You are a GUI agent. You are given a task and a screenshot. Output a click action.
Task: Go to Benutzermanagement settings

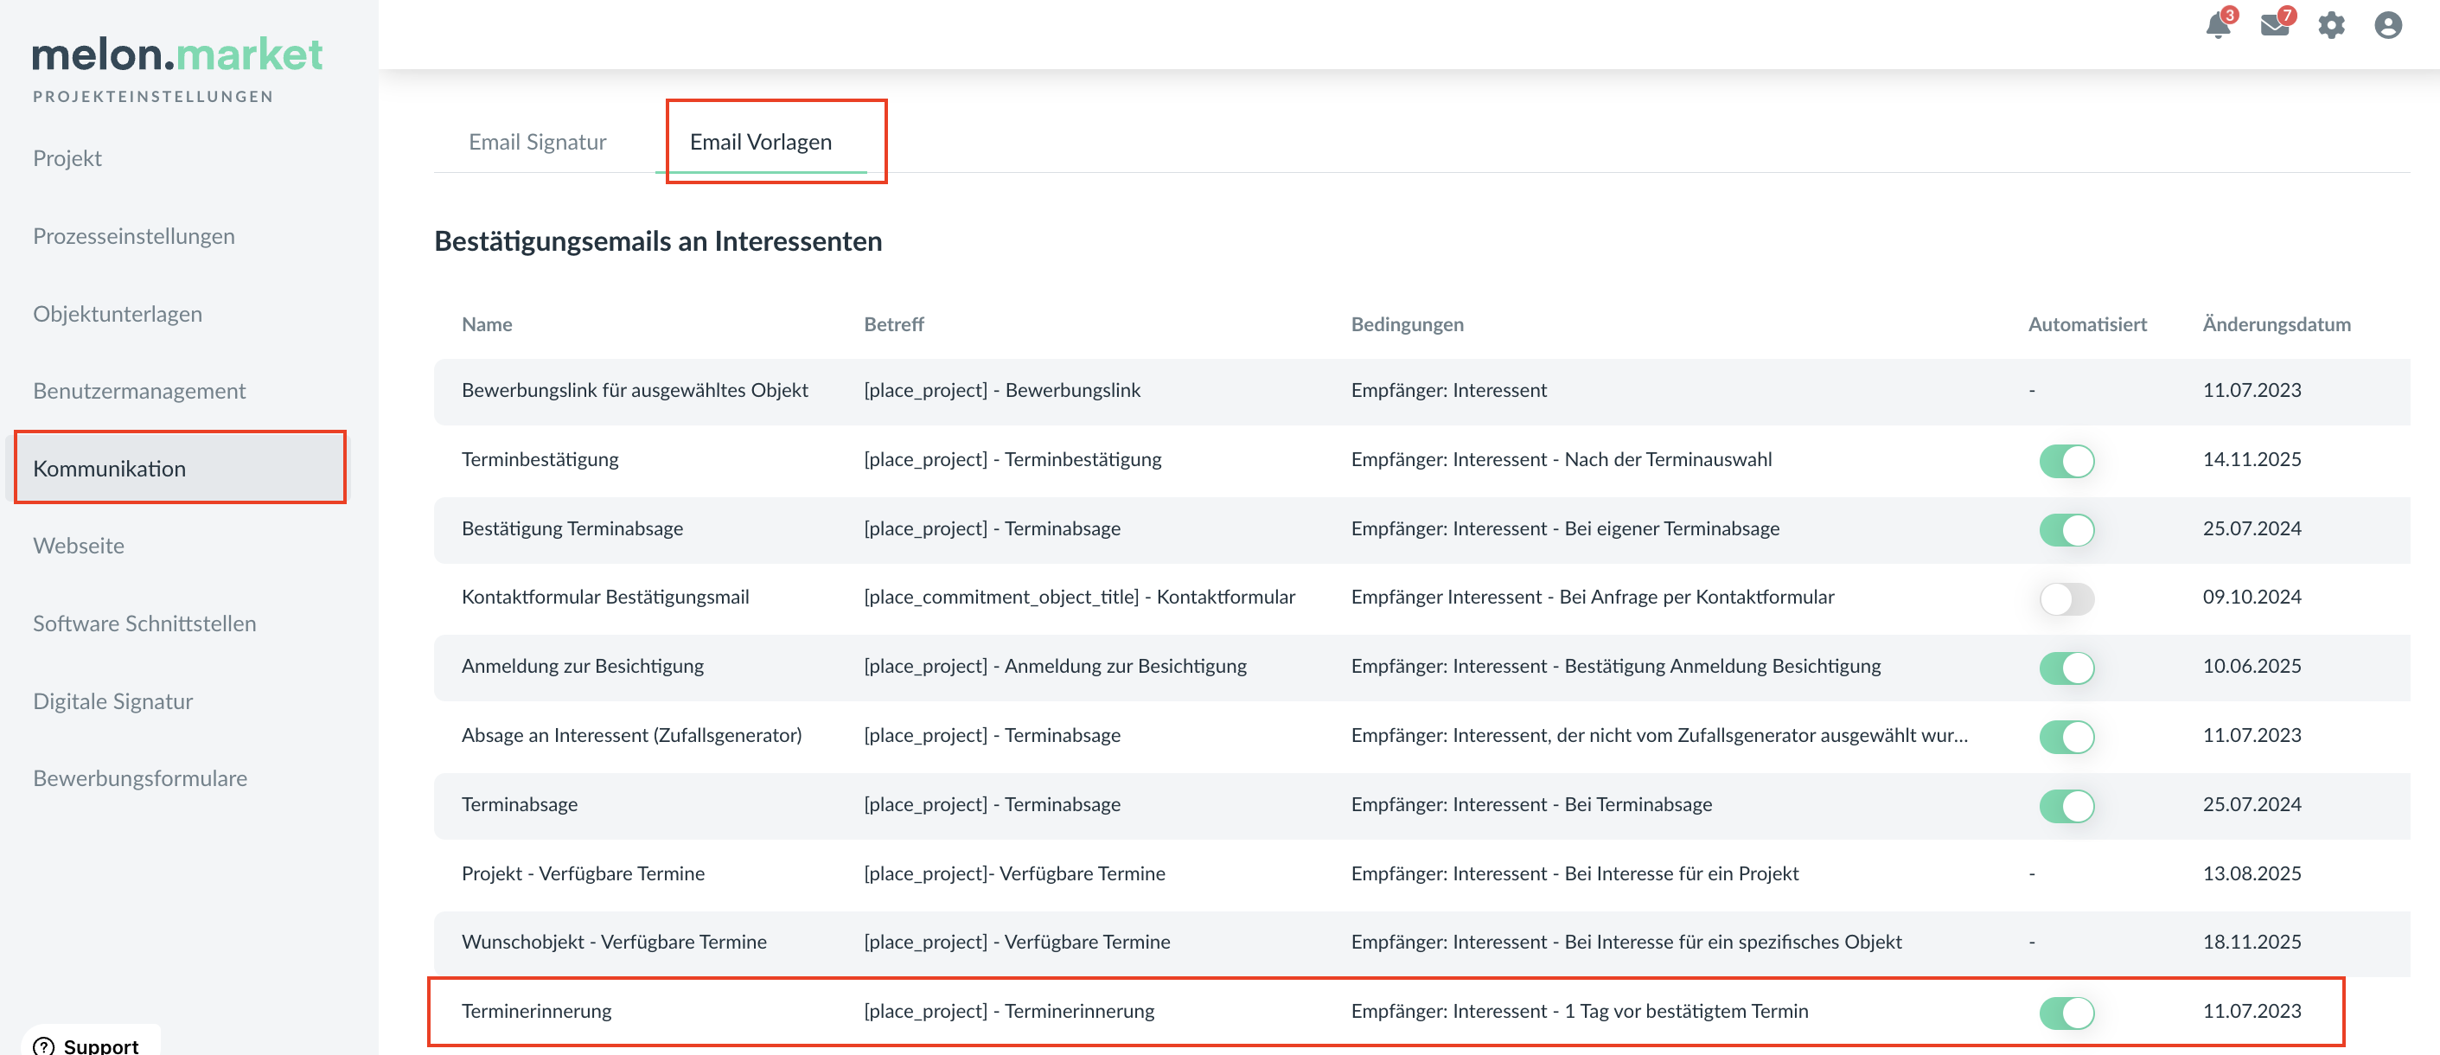click(x=139, y=390)
